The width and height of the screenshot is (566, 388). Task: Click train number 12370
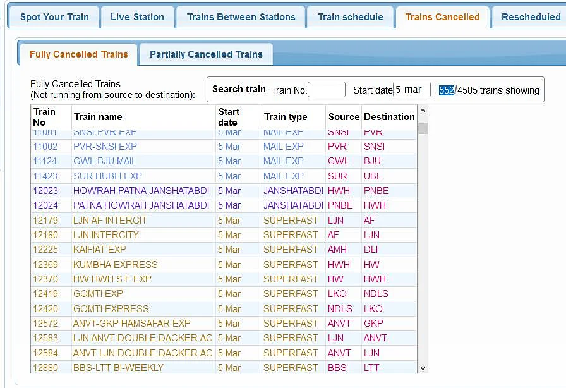click(x=45, y=279)
